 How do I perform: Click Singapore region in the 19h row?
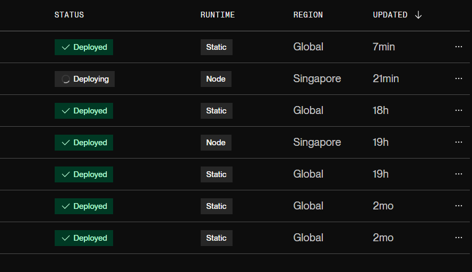point(317,143)
